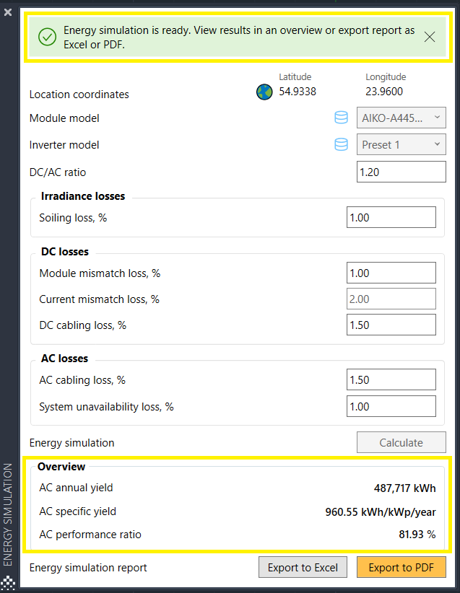Export the report to PDF
Viewport: 460px width, 593px height.
pos(402,567)
